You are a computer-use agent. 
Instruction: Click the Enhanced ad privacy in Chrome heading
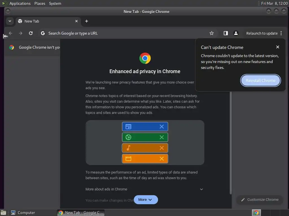[x=145, y=71]
